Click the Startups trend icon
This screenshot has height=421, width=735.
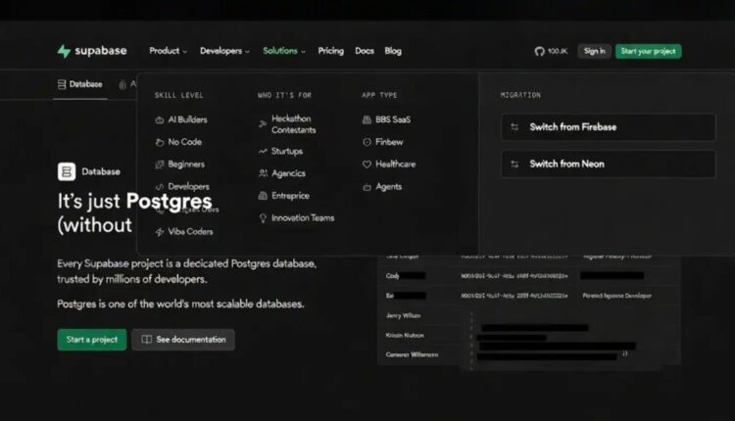click(262, 152)
